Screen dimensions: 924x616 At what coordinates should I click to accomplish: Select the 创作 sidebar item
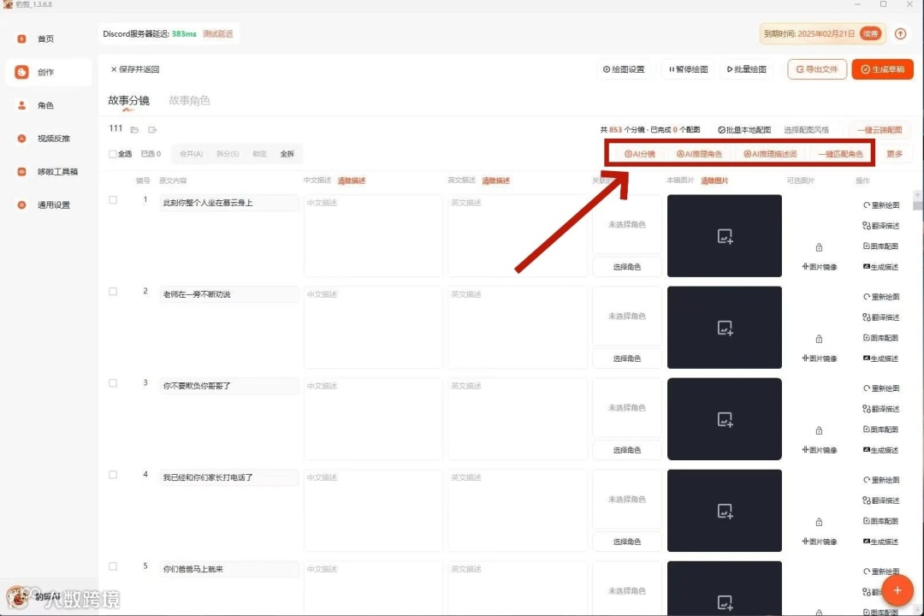point(48,72)
